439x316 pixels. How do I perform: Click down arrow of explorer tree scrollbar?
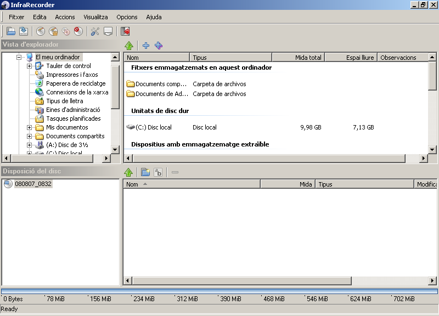115,149
